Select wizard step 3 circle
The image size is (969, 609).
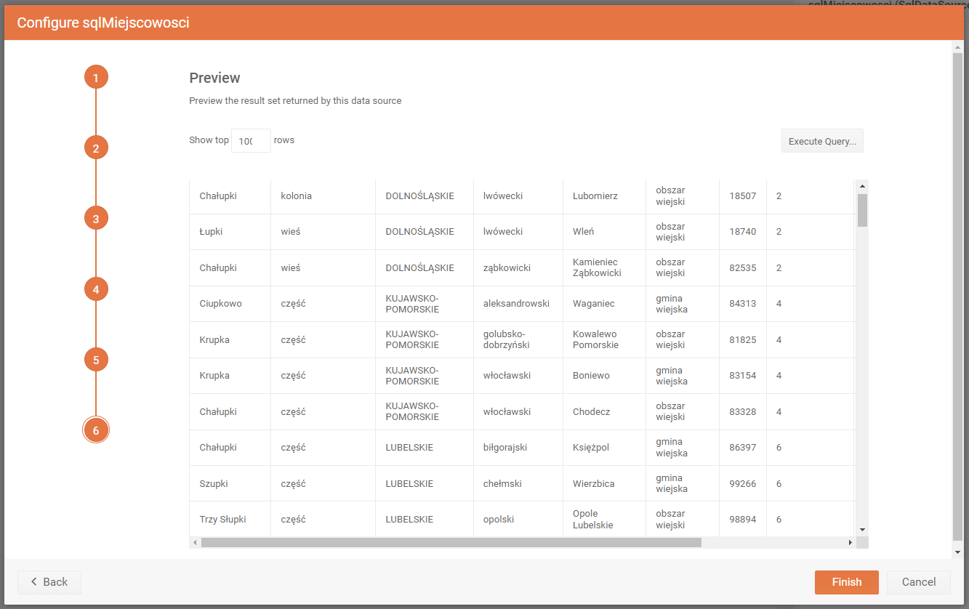click(96, 218)
